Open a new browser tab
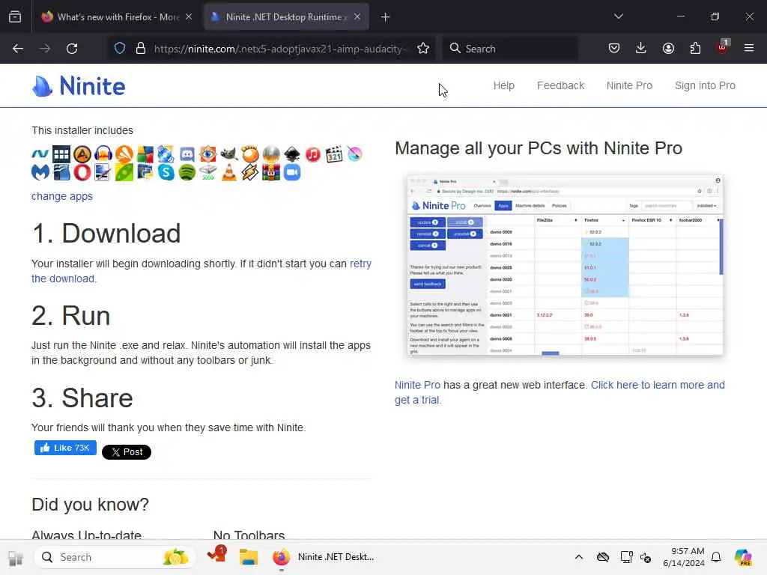This screenshot has width=767, height=575. [385, 17]
